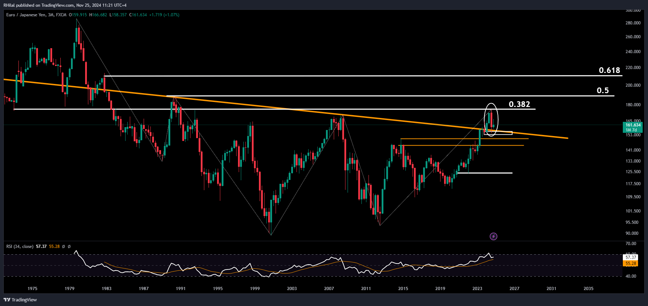Screen dimensions: 648x306
Task: Click the 2019 label on time axis
Action: pyautogui.click(x=440, y=289)
